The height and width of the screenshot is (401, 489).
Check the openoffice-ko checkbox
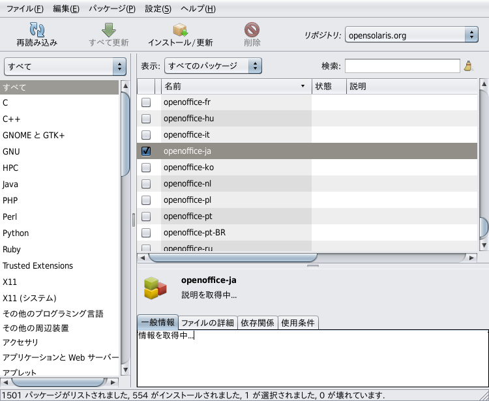146,168
